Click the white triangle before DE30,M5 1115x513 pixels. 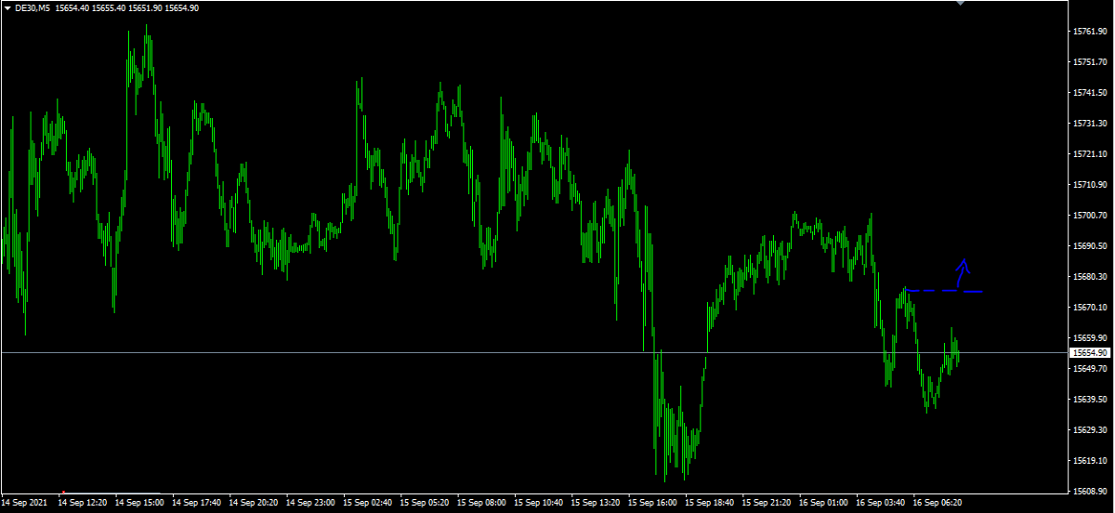tap(7, 7)
